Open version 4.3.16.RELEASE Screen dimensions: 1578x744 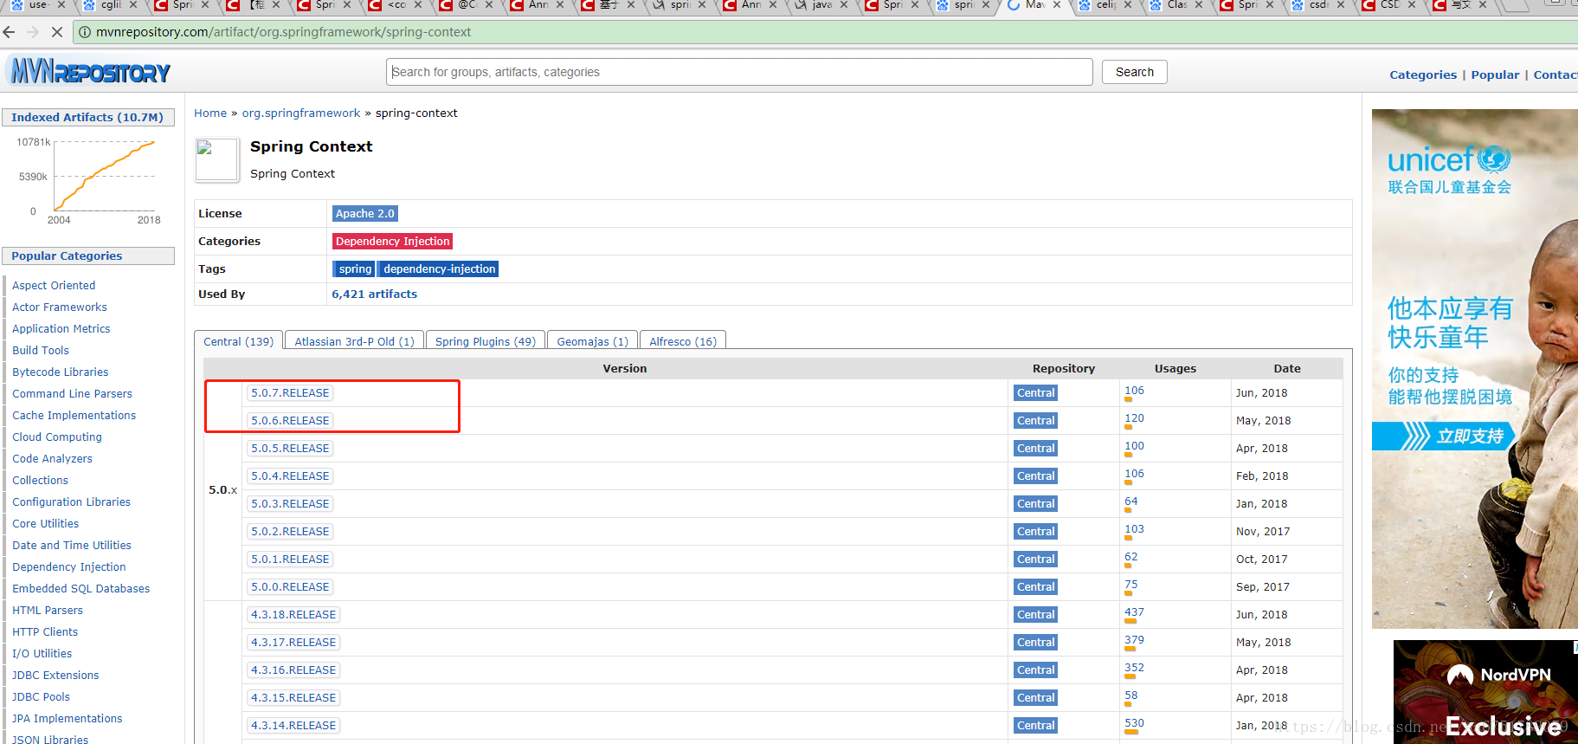click(293, 670)
